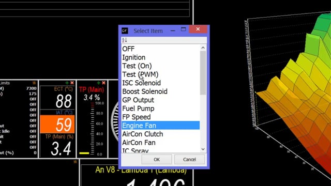Image resolution: width=331 pixels, height=186 pixels.
Task: Click the list scrollbar thumb
Action: 203,73
